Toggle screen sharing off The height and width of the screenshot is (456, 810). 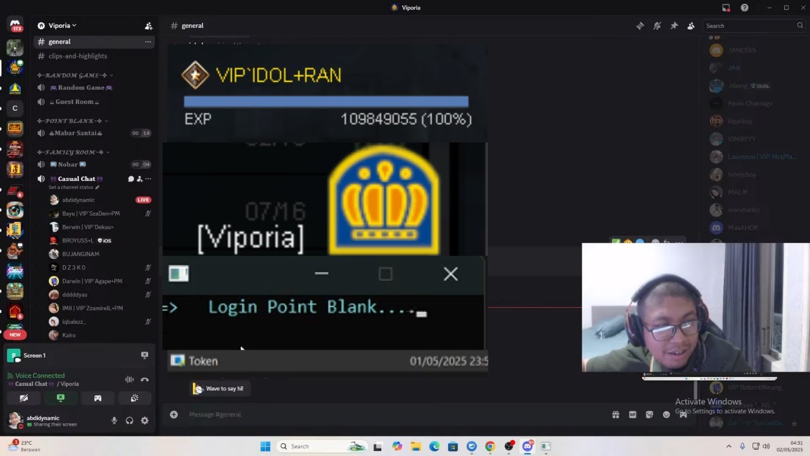60,398
